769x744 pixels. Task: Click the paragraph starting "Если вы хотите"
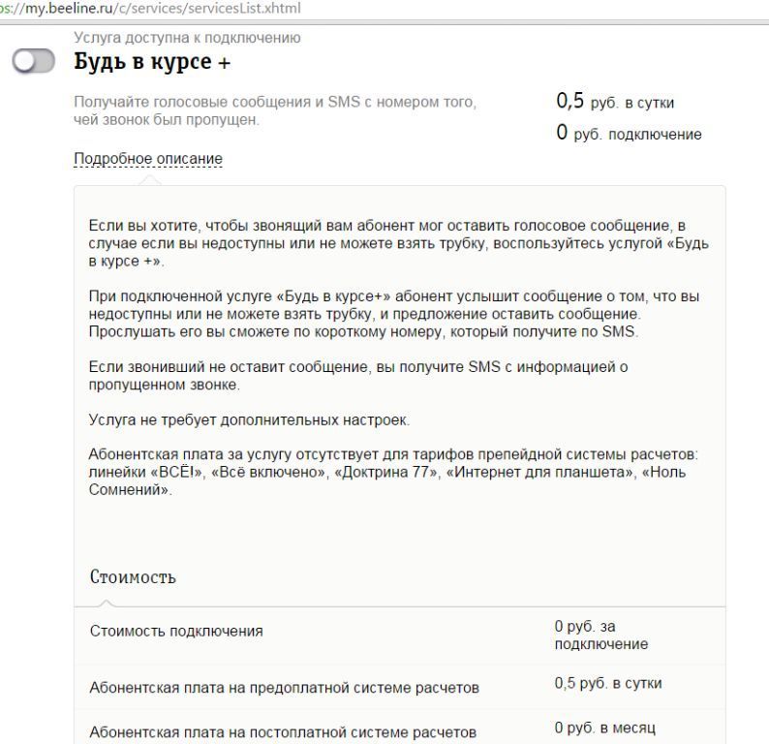(x=398, y=243)
